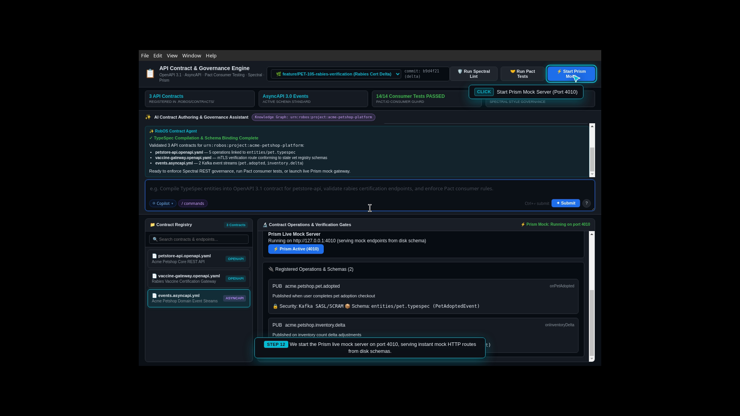Click the microscope icon beside Contract Operations

pyautogui.click(x=265, y=225)
